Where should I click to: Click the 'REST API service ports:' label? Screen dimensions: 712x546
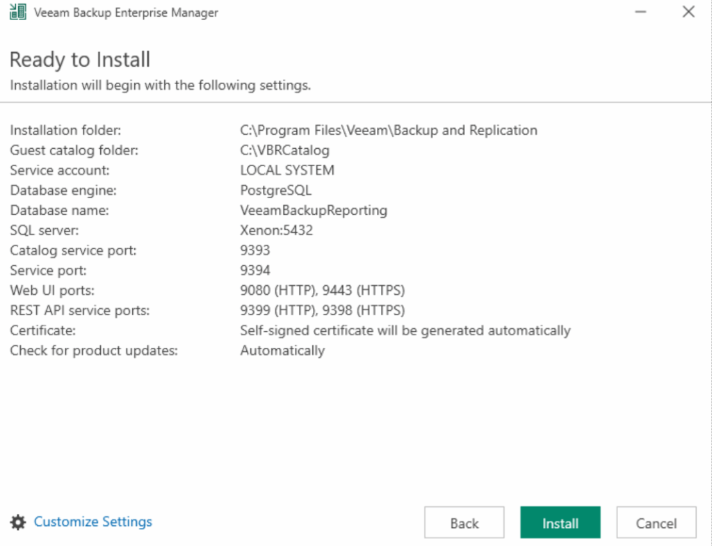(x=79, y=310)
